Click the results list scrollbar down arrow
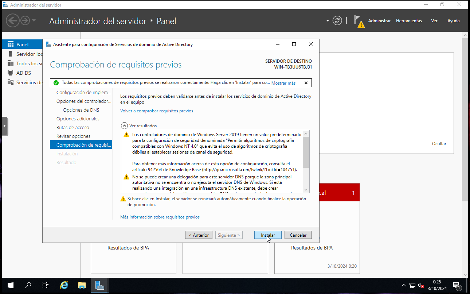This screenshot has height=294, width=470. (306, 190)
